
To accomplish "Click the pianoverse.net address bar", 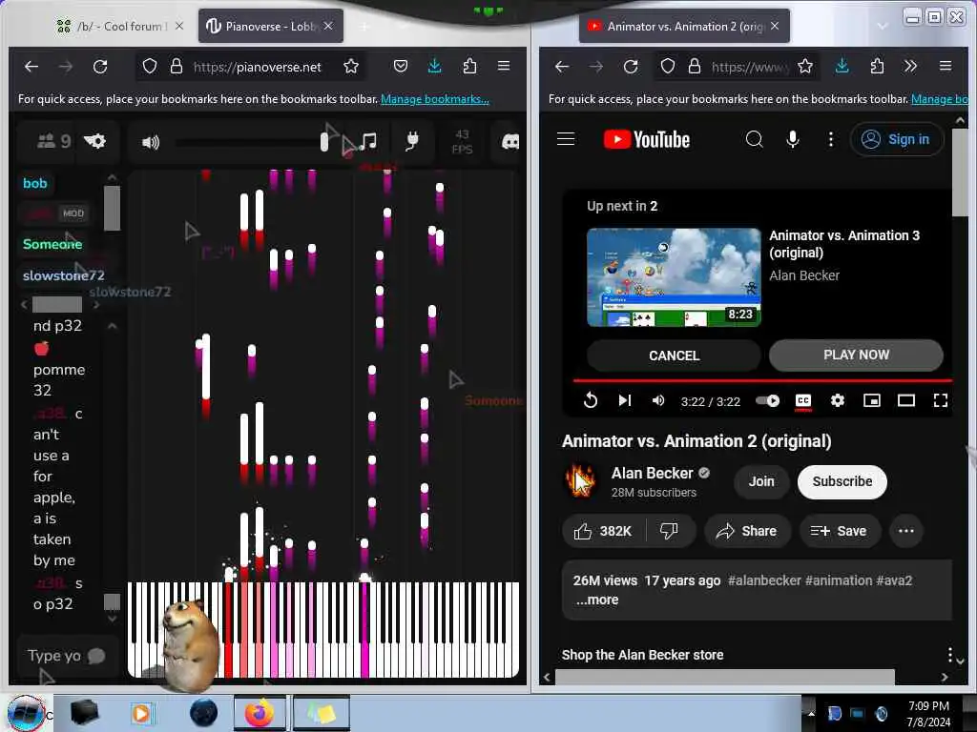I will (x=257, y=67).
